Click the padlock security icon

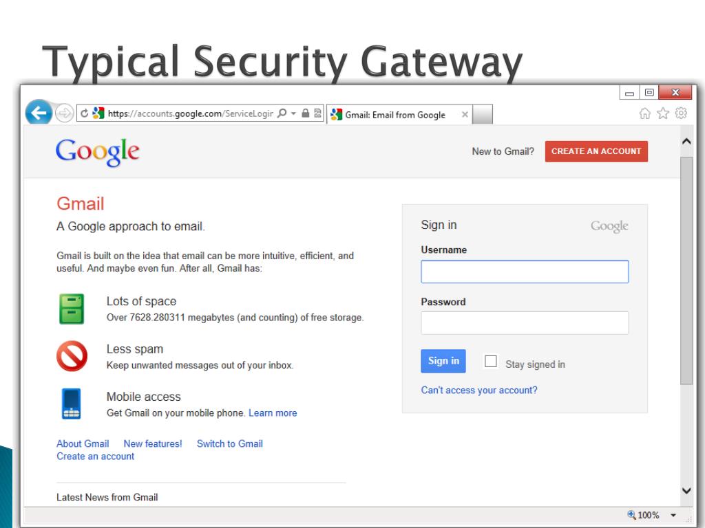pos(305,113)
